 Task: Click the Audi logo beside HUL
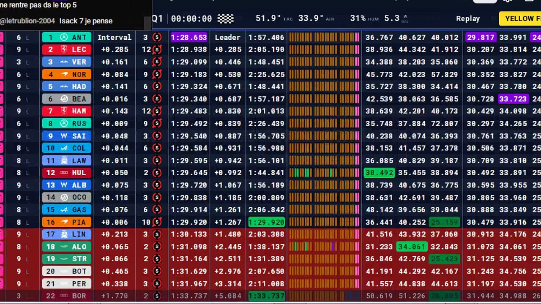click(64, 173)
